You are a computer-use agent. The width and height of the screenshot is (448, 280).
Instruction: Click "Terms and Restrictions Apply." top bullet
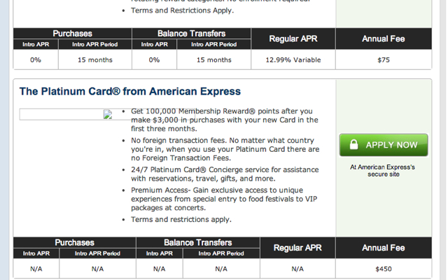pos(182,10)
